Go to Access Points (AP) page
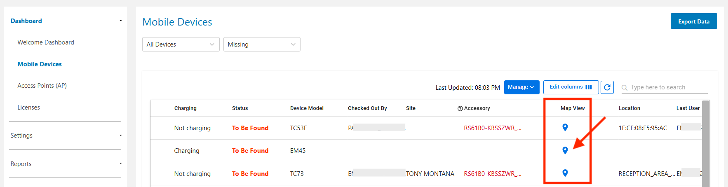Viewport: 728px width, 187px height. pos(42,86)
